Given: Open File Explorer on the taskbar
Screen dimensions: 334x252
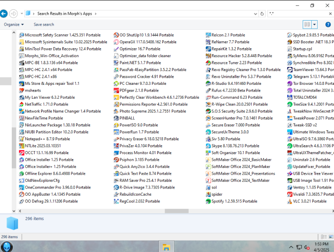Looking at the screenshot, I should 166,247.
